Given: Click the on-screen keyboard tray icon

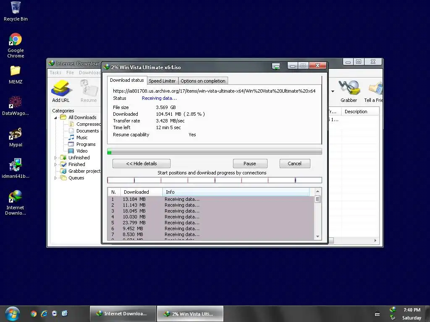Looking at the screenshot, I should click(378, 314).
